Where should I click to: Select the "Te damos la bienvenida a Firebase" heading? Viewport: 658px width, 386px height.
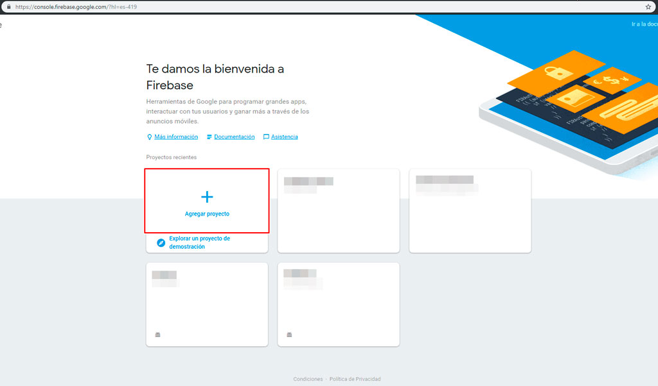coord(215,77)
